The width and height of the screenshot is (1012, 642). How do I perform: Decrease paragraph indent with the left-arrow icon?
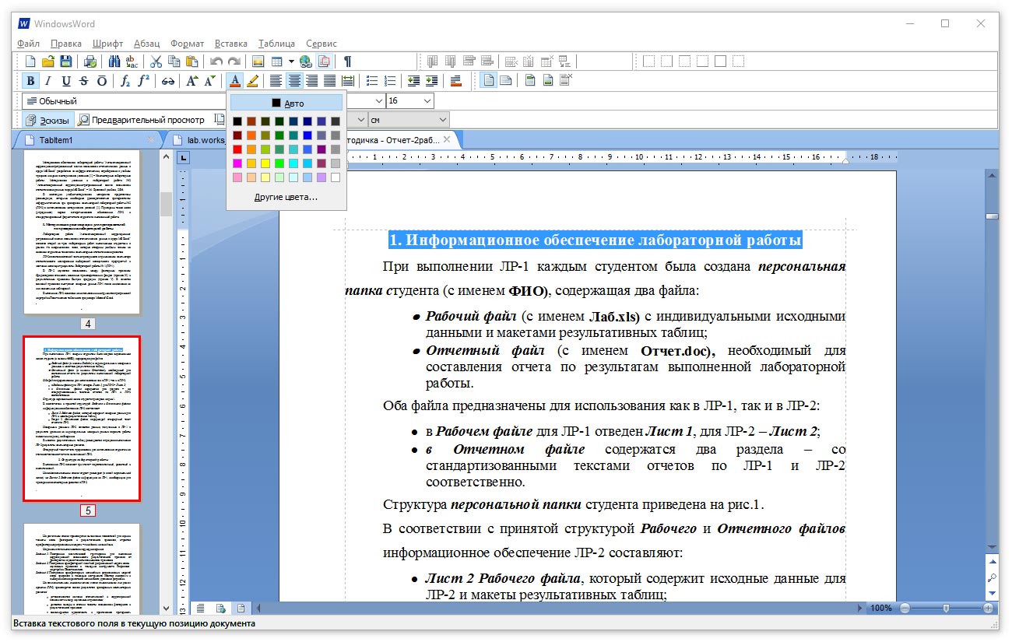[x=413, y=81]
